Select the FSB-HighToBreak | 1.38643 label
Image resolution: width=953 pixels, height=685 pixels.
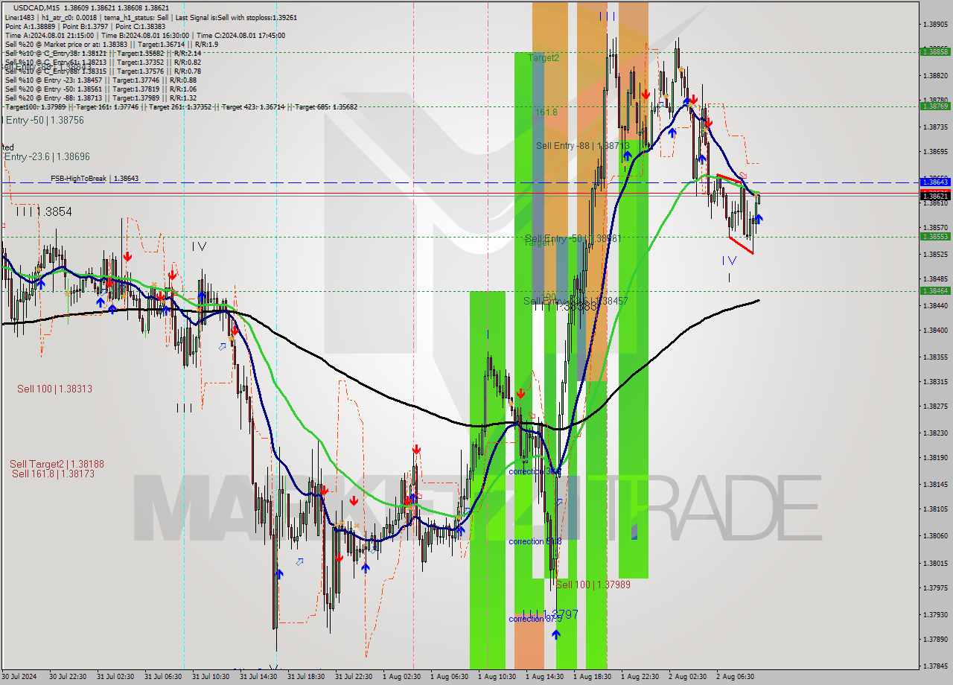95,179
